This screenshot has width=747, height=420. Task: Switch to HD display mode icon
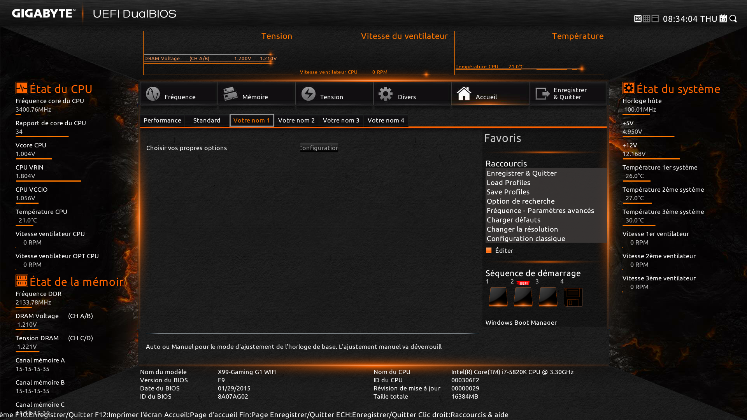tap(638, 19)
